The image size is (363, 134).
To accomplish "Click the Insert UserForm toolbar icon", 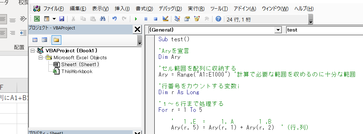I will [47, 19].
